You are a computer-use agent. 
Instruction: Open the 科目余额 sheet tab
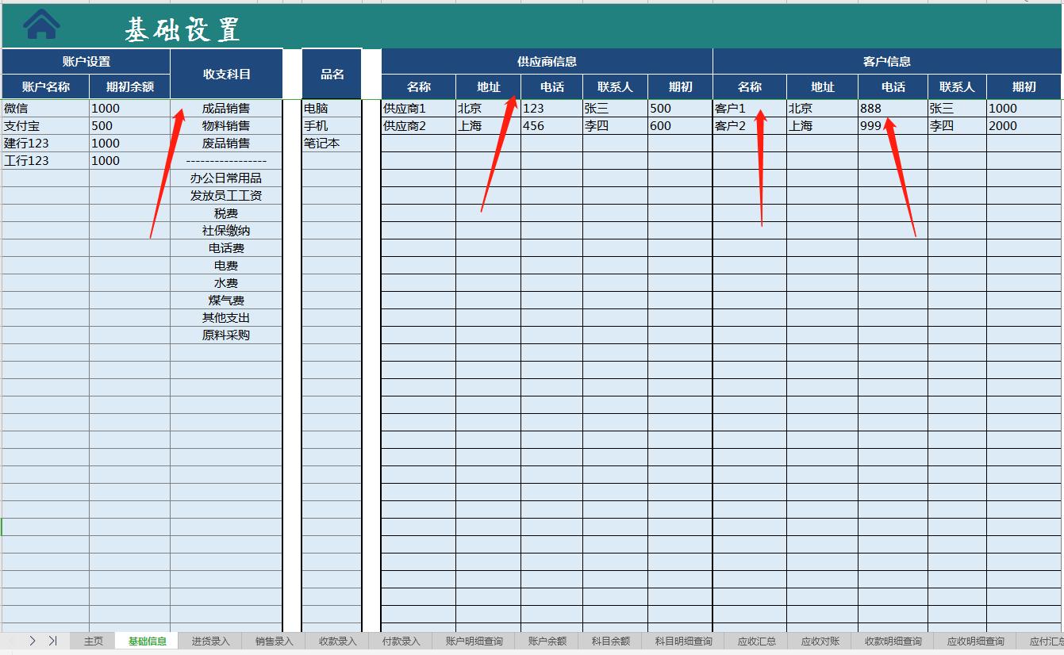click(610, 640)
